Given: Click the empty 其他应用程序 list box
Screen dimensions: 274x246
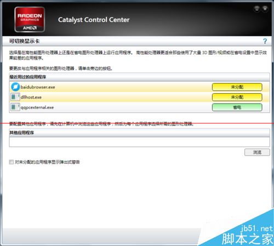Looking at the screenshot, I should tap(139, 142).
